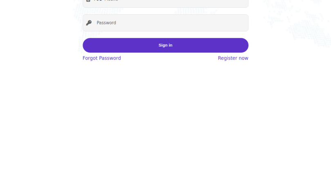
Task: Click the mobile phone icon at the top
Action: tap(88, 1)
